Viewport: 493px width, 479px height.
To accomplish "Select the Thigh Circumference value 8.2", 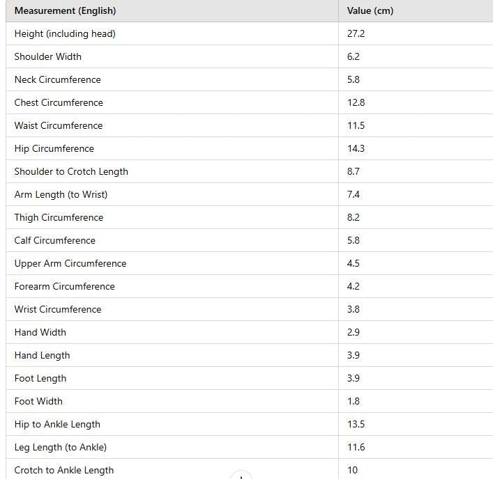I will pyautogui.click(x=354, y=217).
